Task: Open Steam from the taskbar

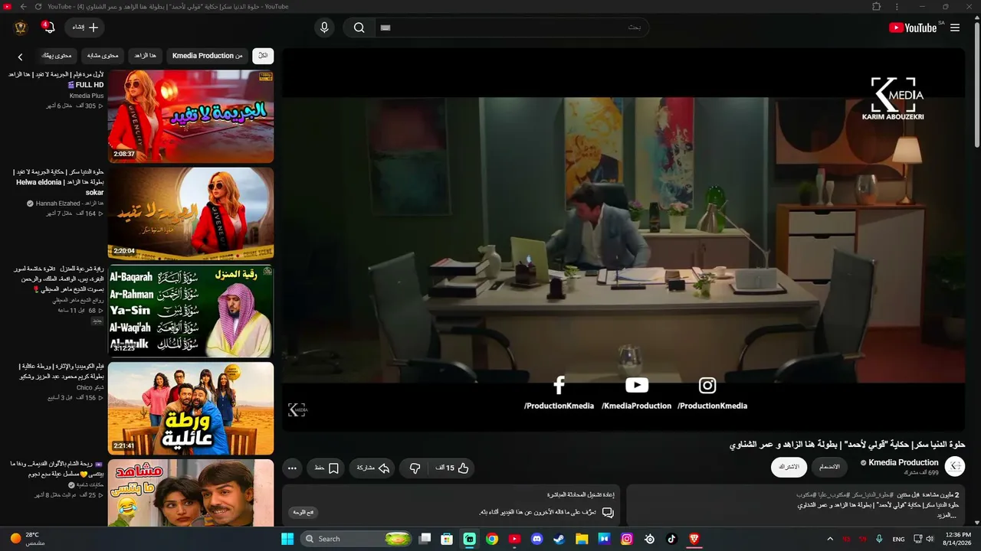Action: [x=559, y=539]
